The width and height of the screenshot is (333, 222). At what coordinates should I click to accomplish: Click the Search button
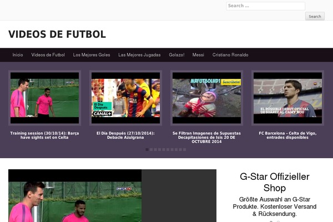pyautogui.click(x=315, y=16)
